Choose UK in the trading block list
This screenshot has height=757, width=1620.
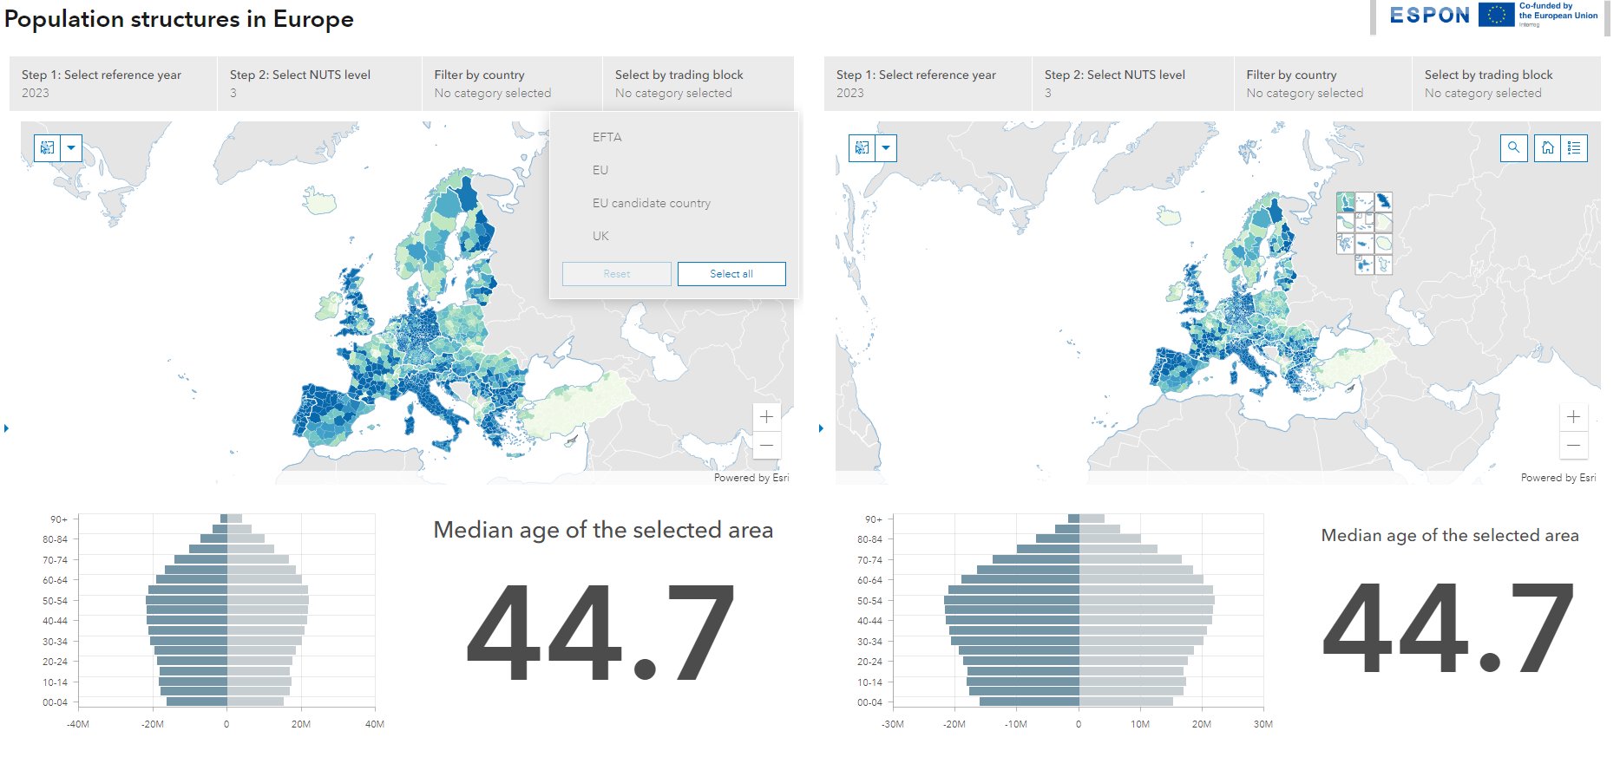(x=673, y=236)
